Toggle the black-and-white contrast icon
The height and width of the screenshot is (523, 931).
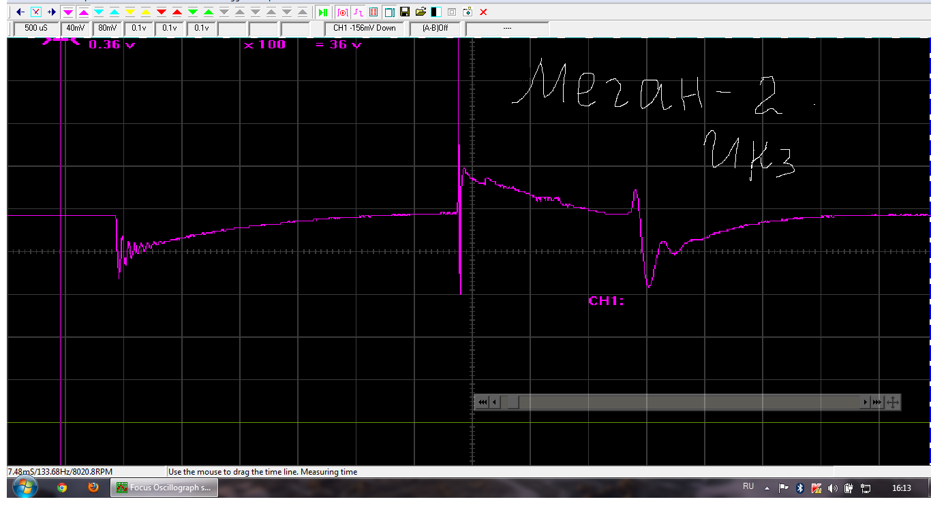[436, 12]
